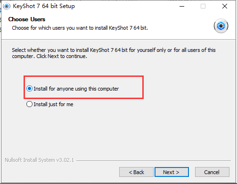Click the separator line beside Nullsoft branding
This screenshot has width=237, height=184.
click(154, 160)
